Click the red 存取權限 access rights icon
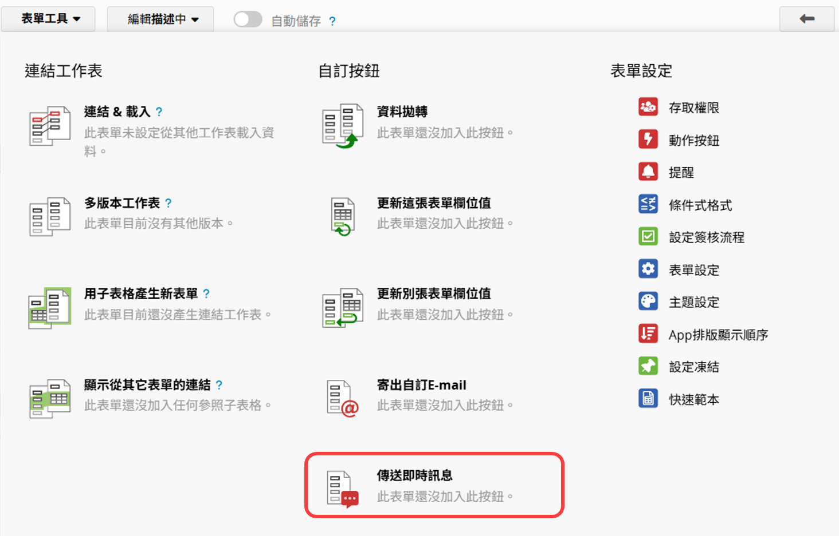 (x=648, y=107)
